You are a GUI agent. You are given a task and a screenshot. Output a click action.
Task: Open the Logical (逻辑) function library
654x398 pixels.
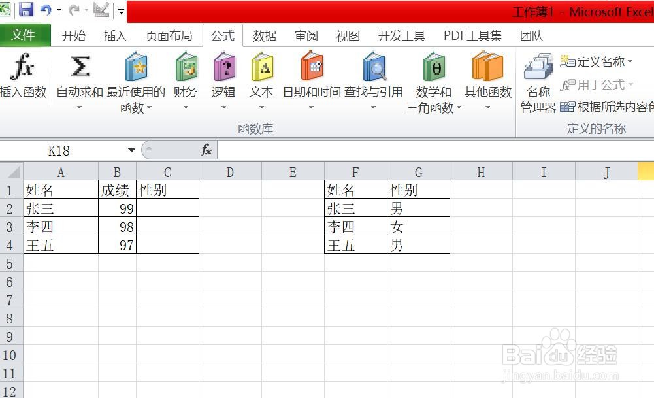pyautogui.click(x=223, y=80)
